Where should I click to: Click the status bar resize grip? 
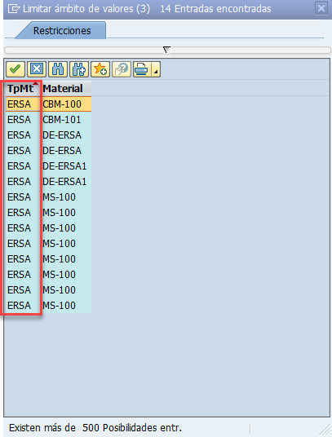coord(324,430)
